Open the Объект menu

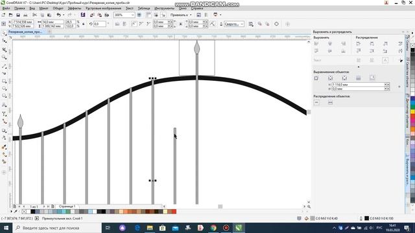(x=58, y=8)
